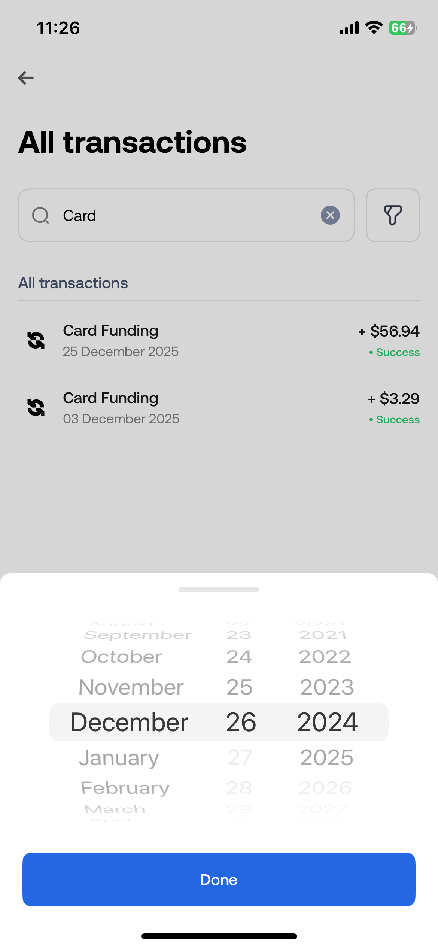Select November in the month picker
Viewport: 438px width, 948px height.
click(131, 687)
